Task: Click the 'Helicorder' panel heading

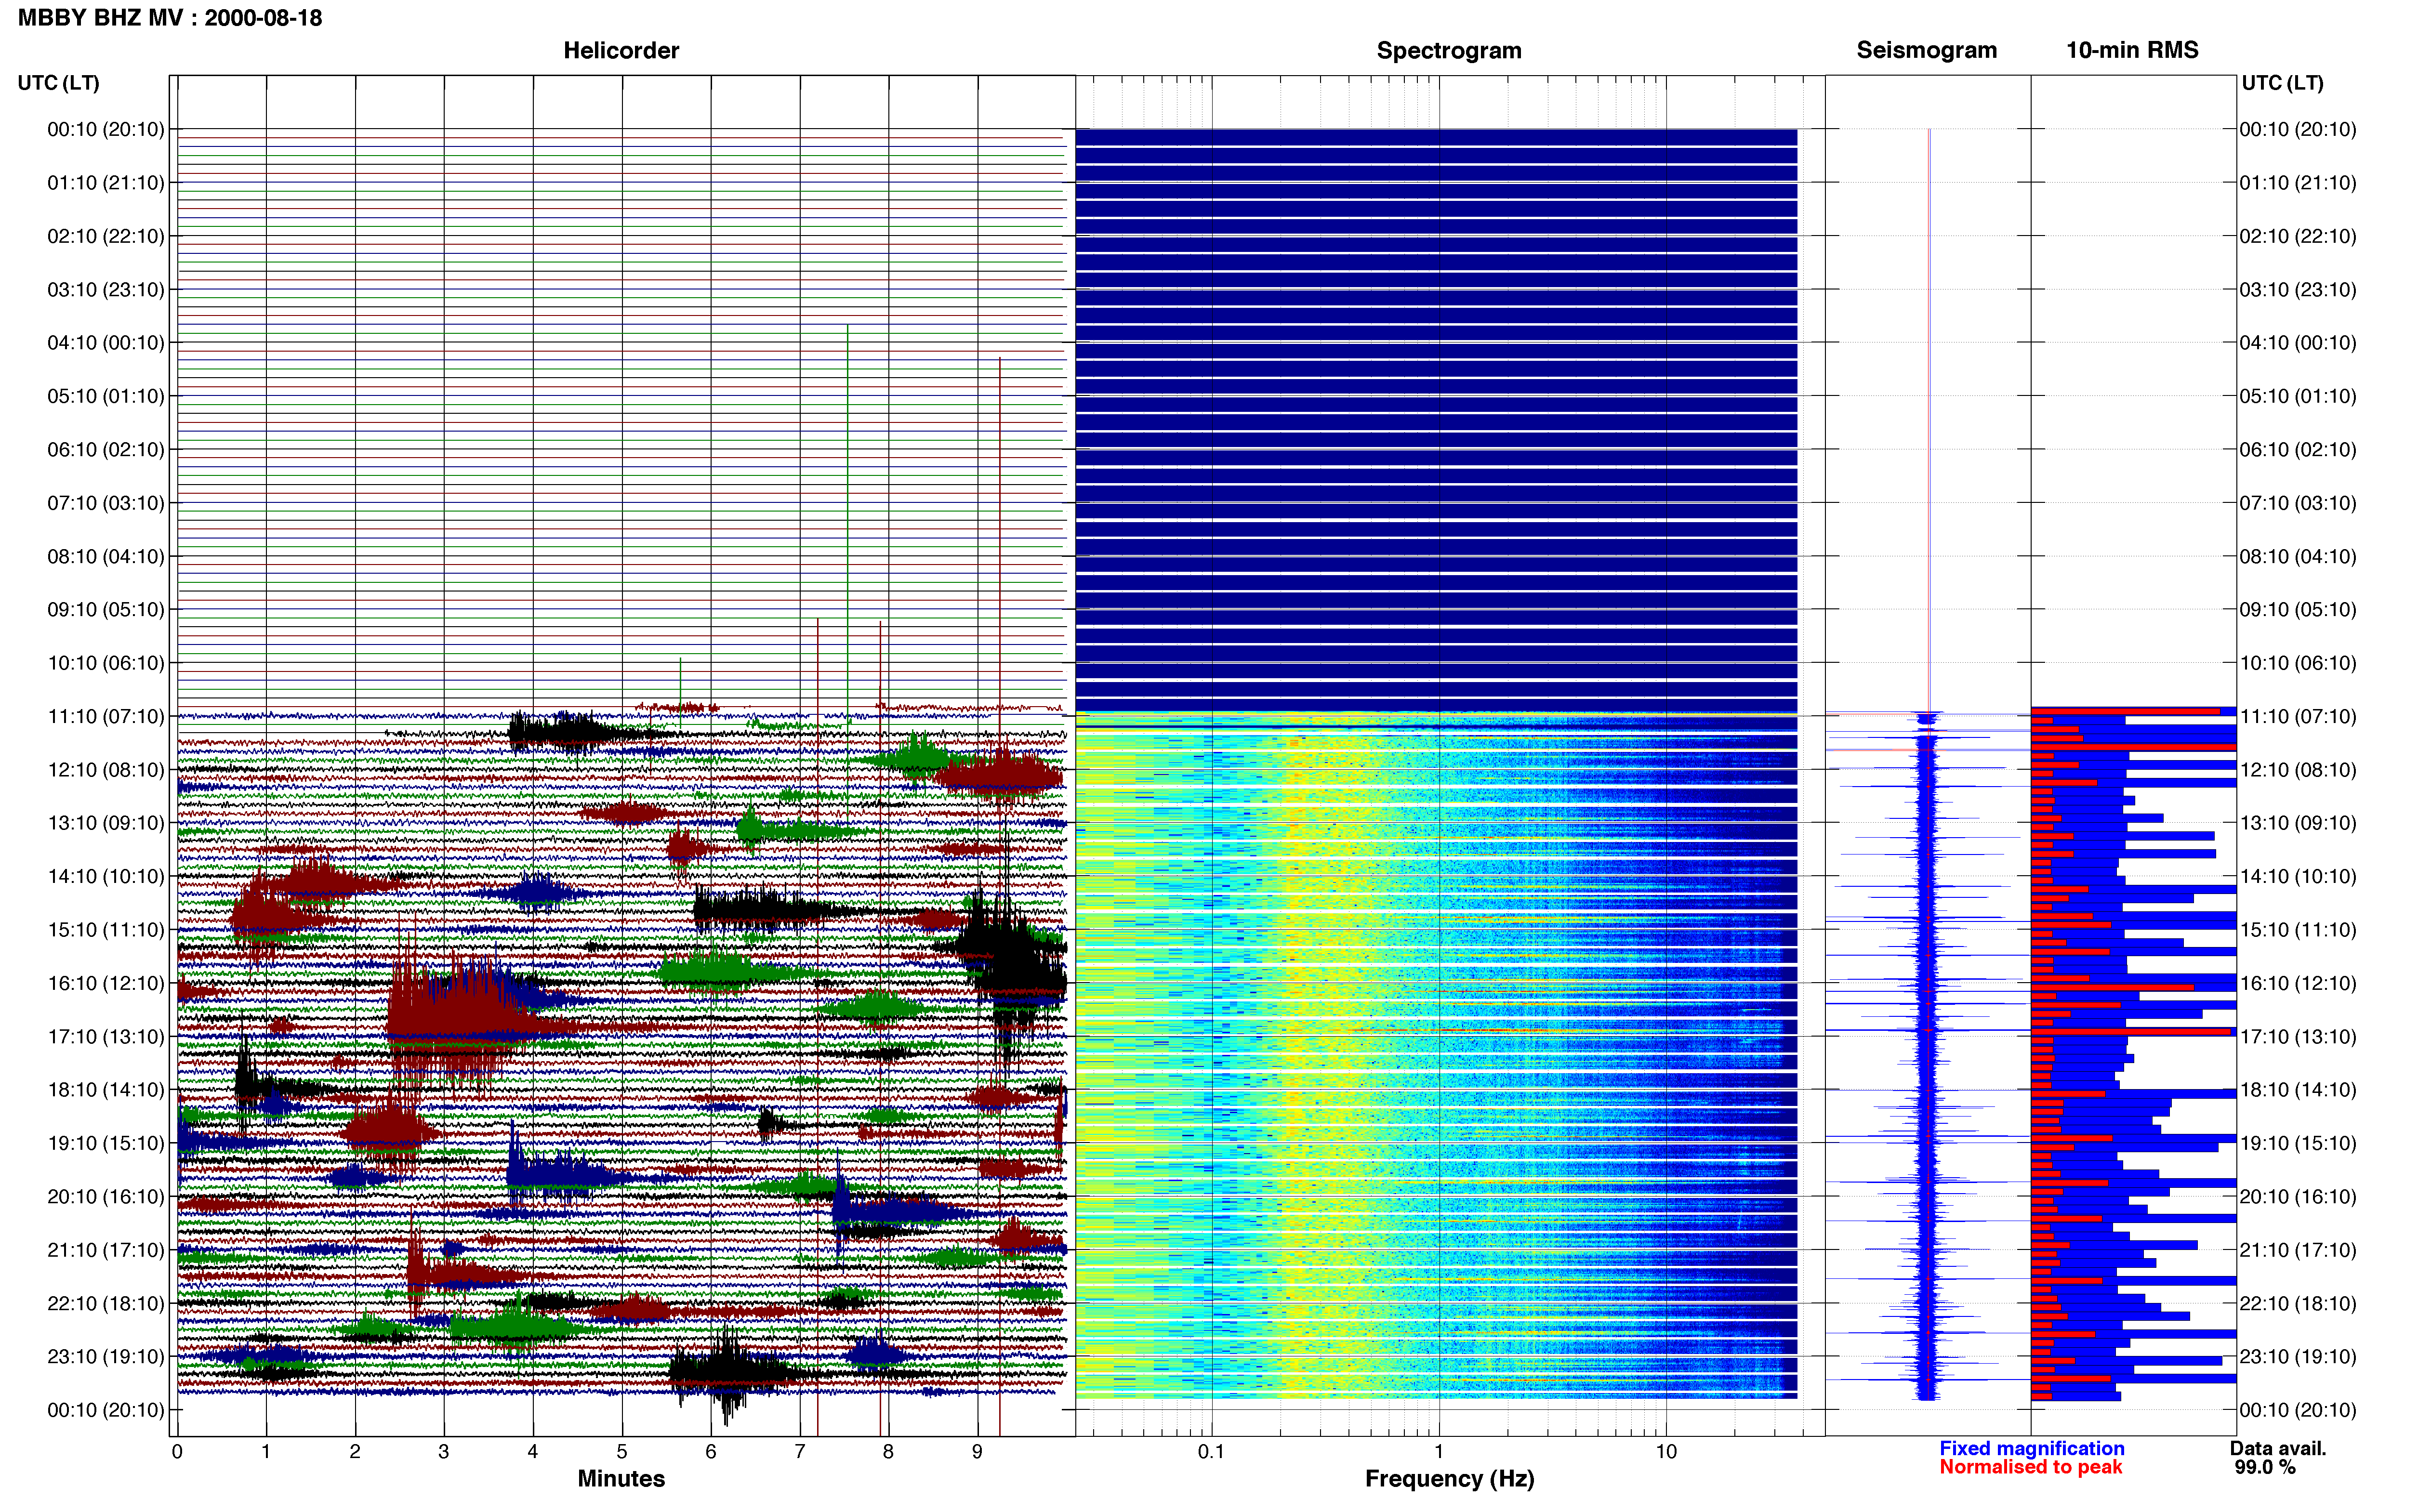Action: tap(621, 50)
